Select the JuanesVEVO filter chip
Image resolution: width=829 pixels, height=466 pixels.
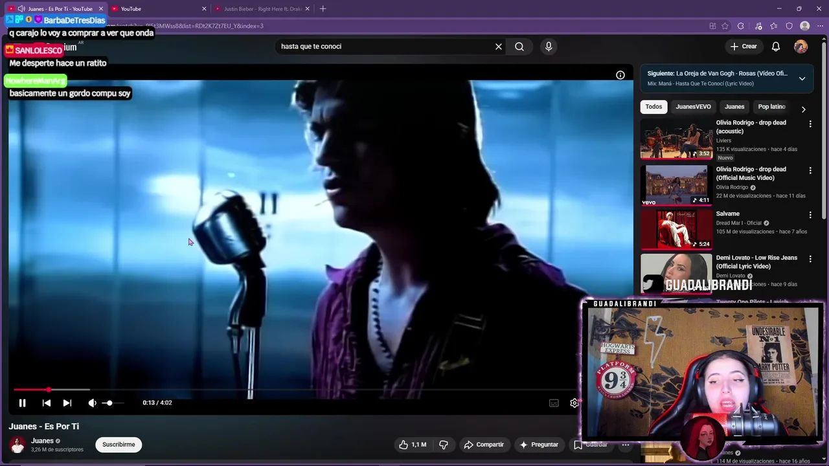click(693, 107)
